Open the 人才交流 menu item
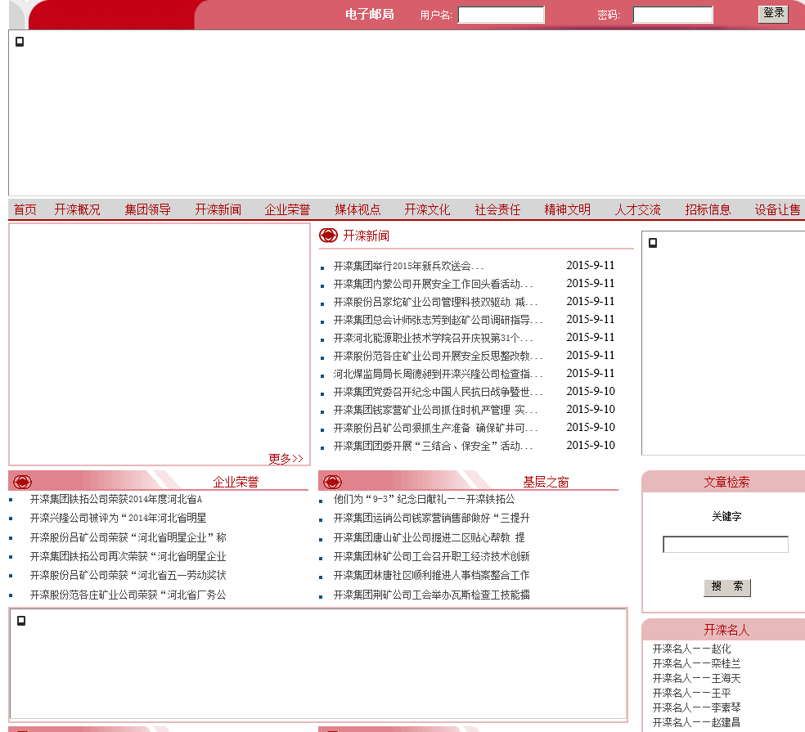The height and width of the screenshot is (732, 805). pos(637,209)
